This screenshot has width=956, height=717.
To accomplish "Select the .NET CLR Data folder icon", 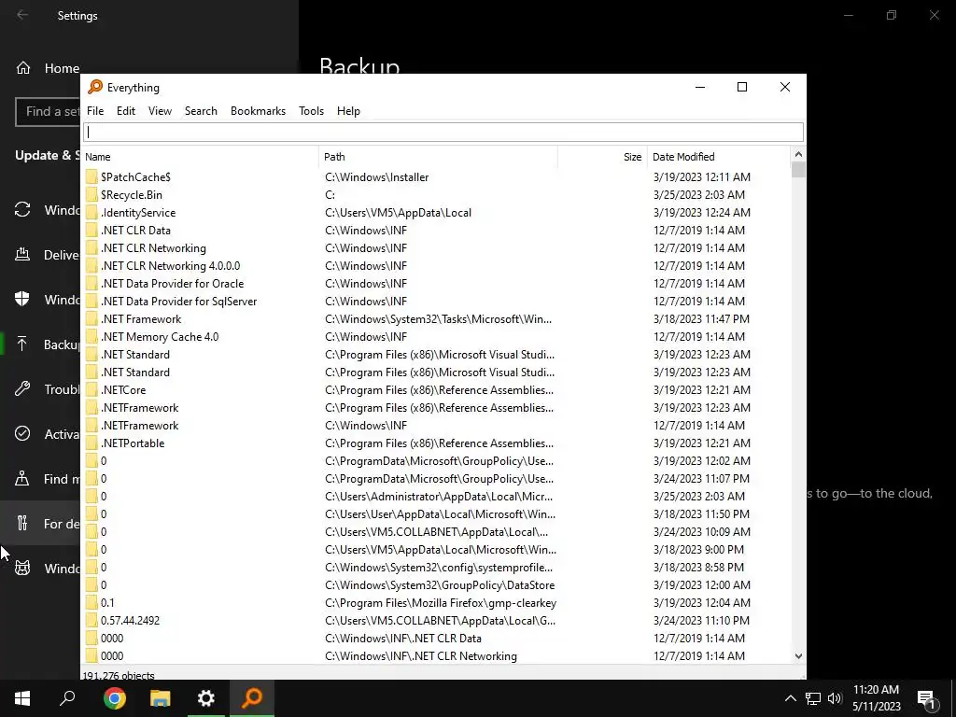I will (x=91, y=230).
